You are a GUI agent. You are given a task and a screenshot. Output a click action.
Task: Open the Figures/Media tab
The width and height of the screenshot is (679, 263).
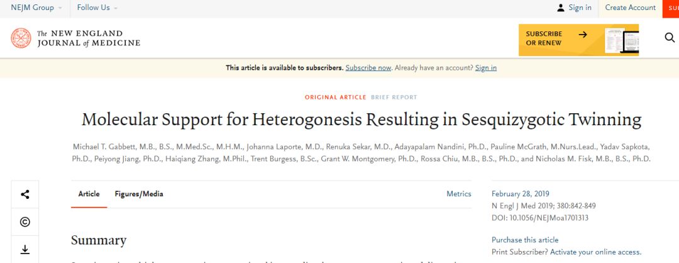pos(138,194)
